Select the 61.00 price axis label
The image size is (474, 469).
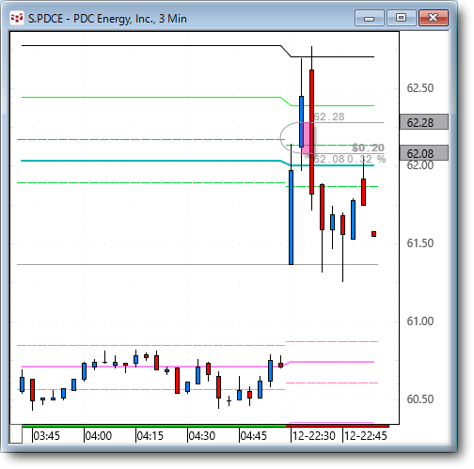419,321
